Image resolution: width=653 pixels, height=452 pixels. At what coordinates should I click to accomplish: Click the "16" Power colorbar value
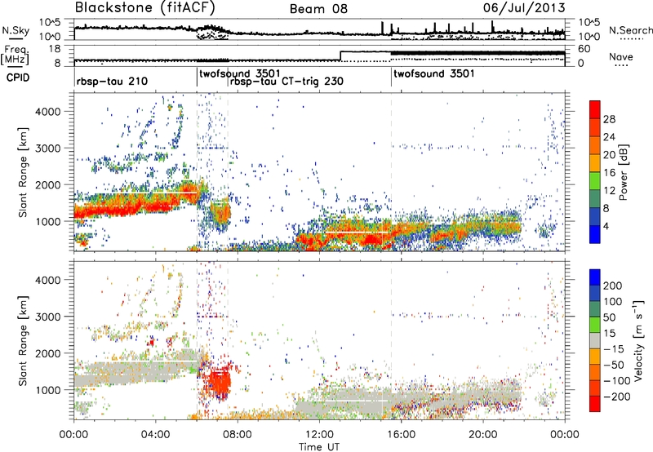click(x=609, y=173)
